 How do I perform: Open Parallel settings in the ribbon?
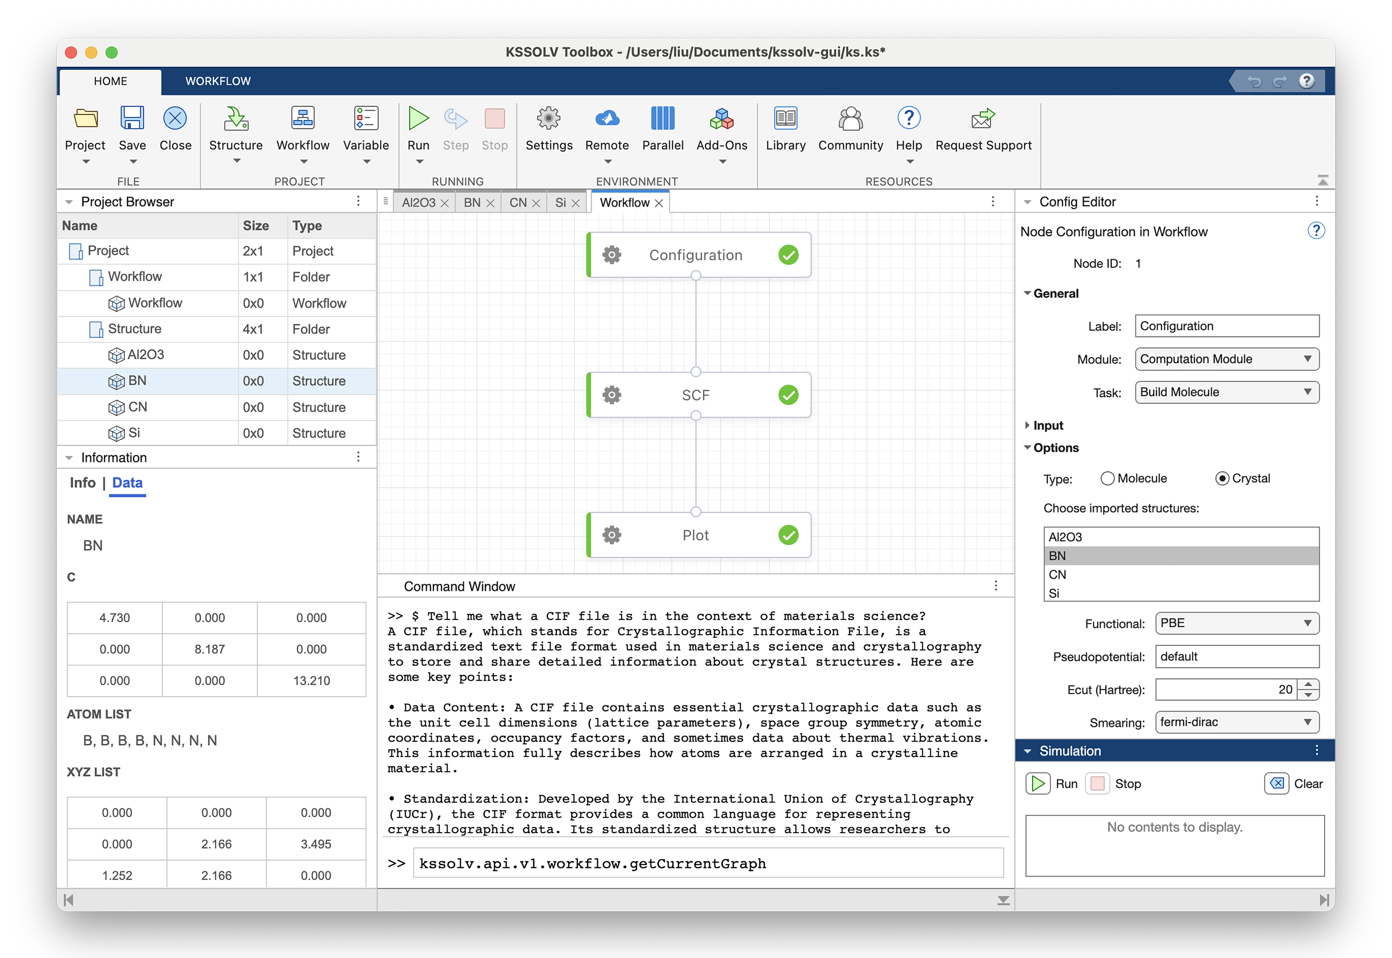(662, 119)
